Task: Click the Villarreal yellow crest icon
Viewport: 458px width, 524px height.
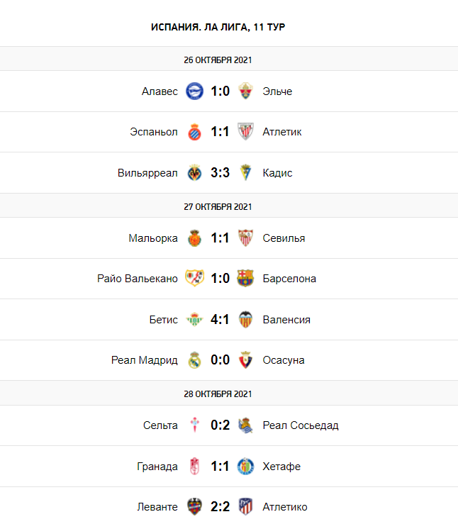Action: [x=194, y=173]
